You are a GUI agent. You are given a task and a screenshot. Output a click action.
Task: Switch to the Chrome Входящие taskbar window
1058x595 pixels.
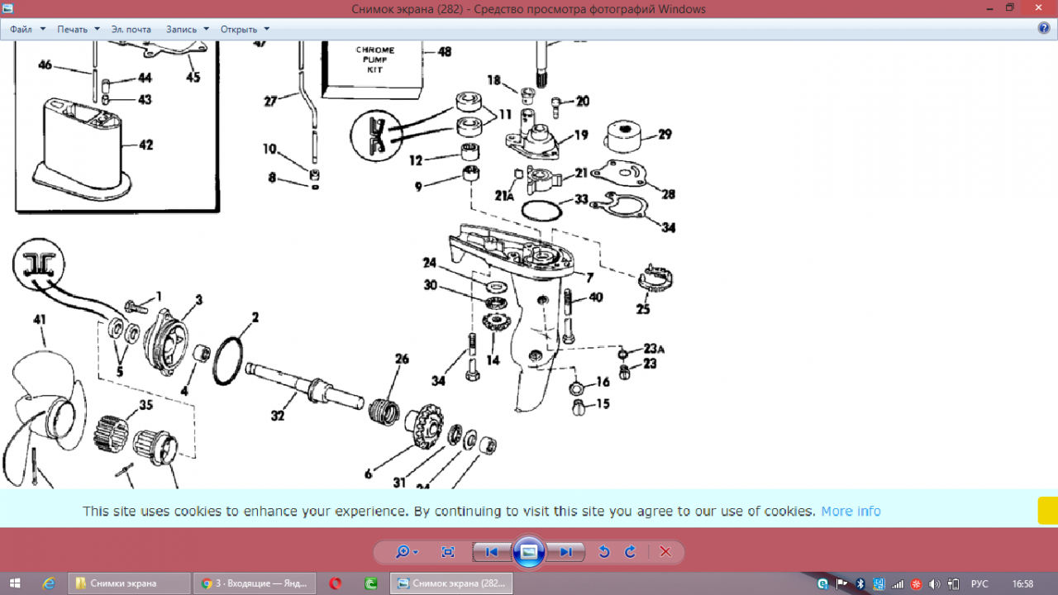pyautogui.click(x=256, y=583)
